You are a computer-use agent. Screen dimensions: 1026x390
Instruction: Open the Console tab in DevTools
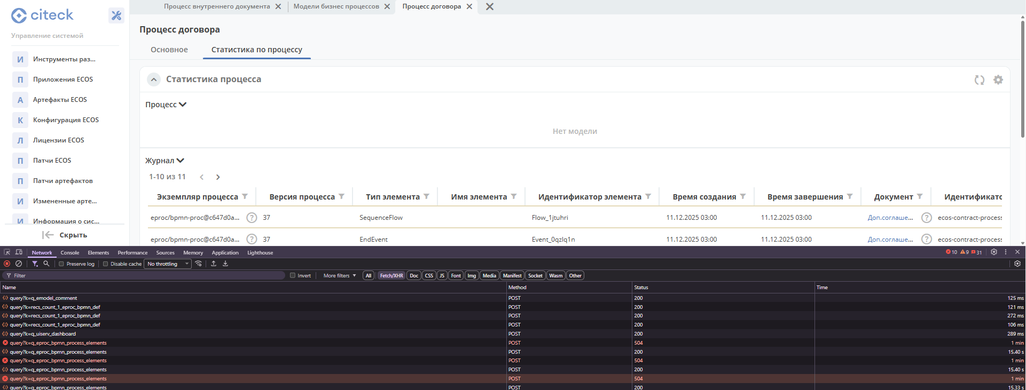click(69, 253)
